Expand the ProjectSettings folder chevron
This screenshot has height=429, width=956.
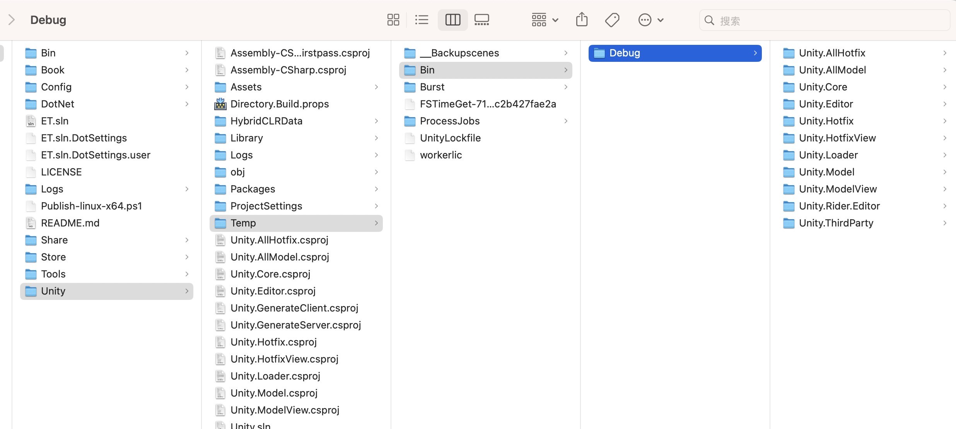pyautogui.click(x=376, y=206)
